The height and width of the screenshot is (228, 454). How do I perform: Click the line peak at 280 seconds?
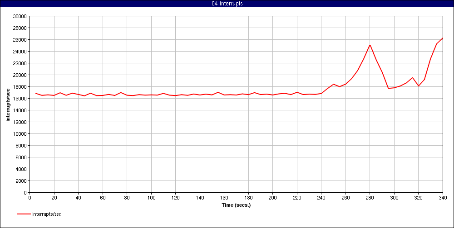coord(370,45)
